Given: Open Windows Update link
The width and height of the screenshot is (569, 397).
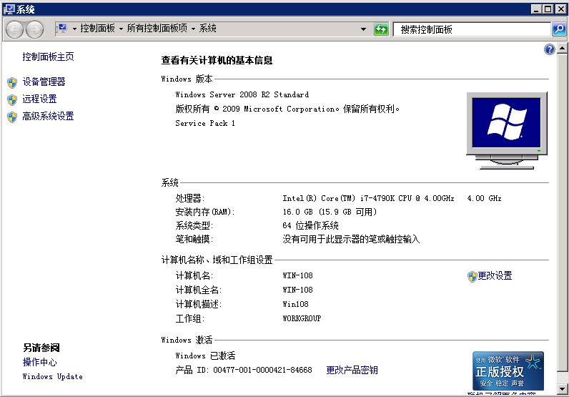Looking at the screenshot, I should tap(52, 377).
